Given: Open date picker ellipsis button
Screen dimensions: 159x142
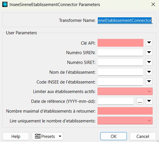Looking at the screenshot, I should pyautogui.click(x=140, y=101).
